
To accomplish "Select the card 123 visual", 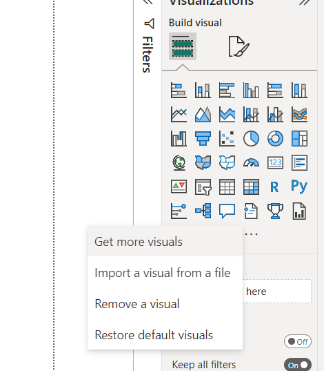I will click(275, 163).
